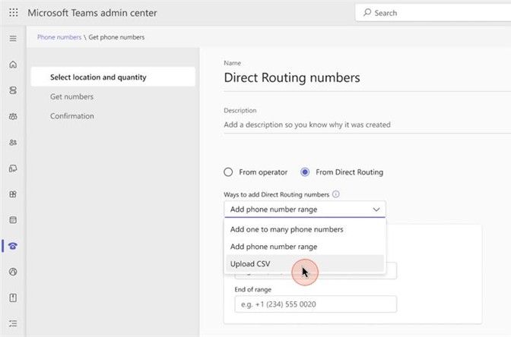Open the Teams section icon
The image size is (511, 337).
(13, 116)
